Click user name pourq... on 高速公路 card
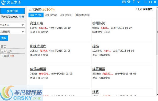158x101 pixels. coord(43,28)
